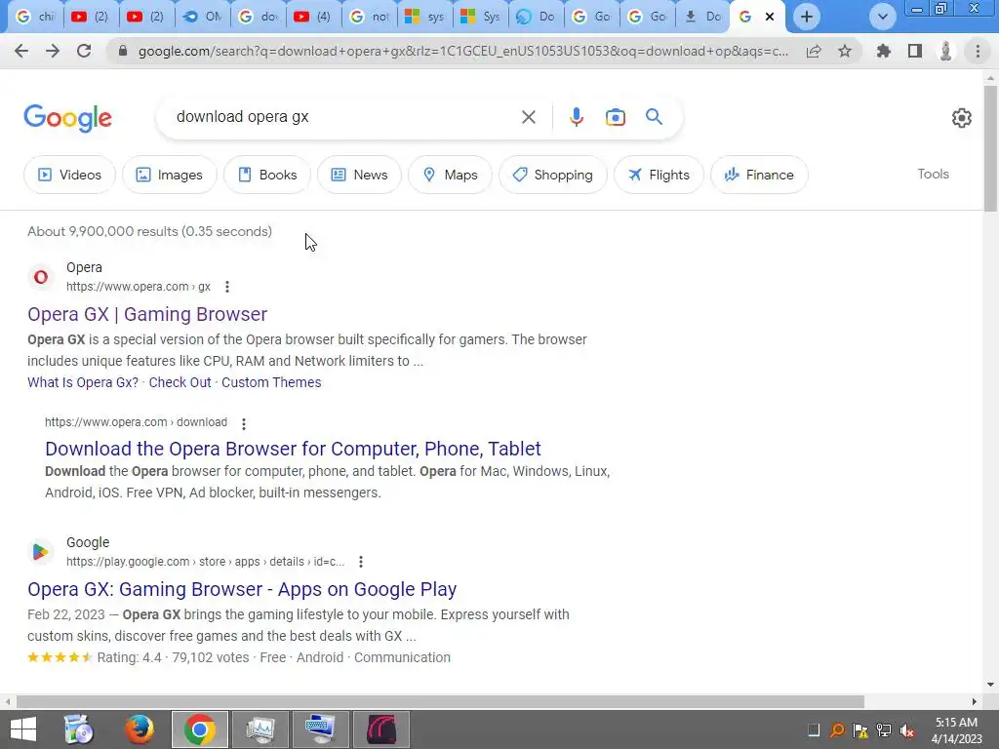Reload the current page
The image size is (999, 749).
pos(84,51)
